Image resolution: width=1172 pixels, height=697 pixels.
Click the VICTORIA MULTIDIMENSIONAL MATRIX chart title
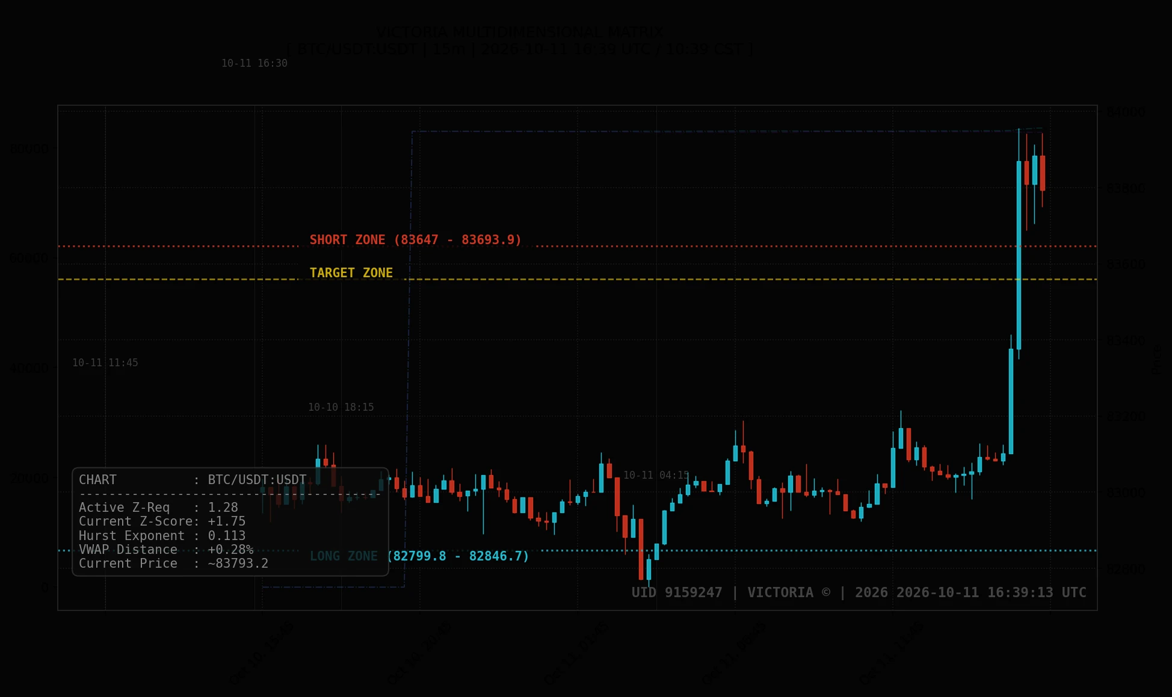click(x=520, y=32)
